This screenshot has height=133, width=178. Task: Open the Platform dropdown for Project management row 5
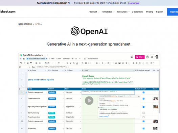pos(63,92)
